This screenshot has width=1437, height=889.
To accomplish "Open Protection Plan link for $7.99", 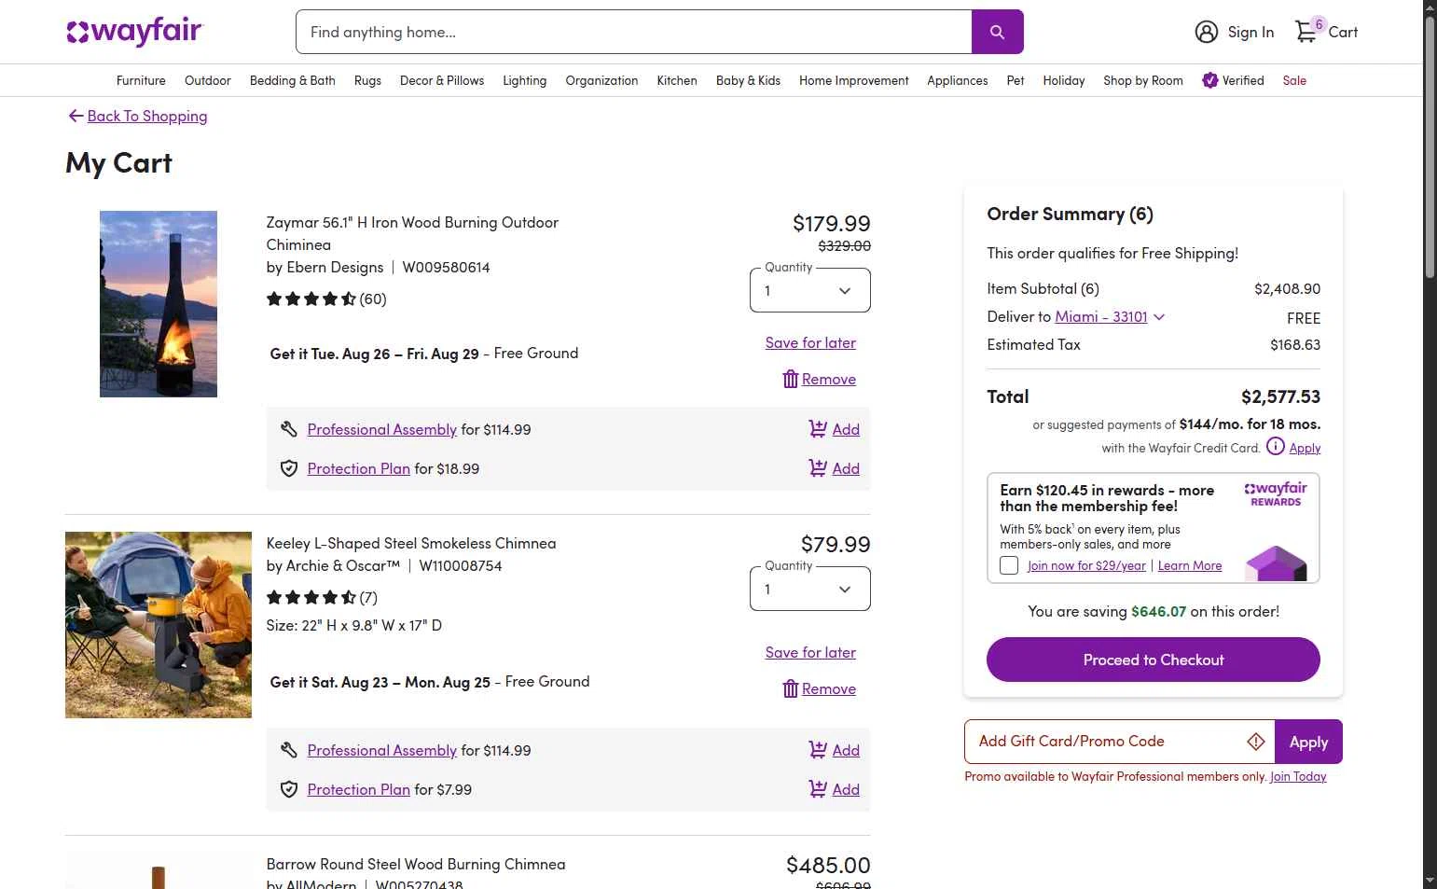I will click(x=358, y=789).
